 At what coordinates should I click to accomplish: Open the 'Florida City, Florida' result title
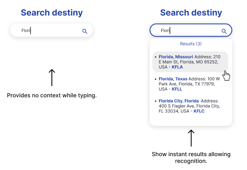point(179,101)
